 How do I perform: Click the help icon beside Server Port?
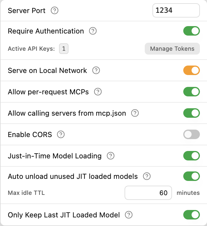pyautogui.click(x=55, y=11)
